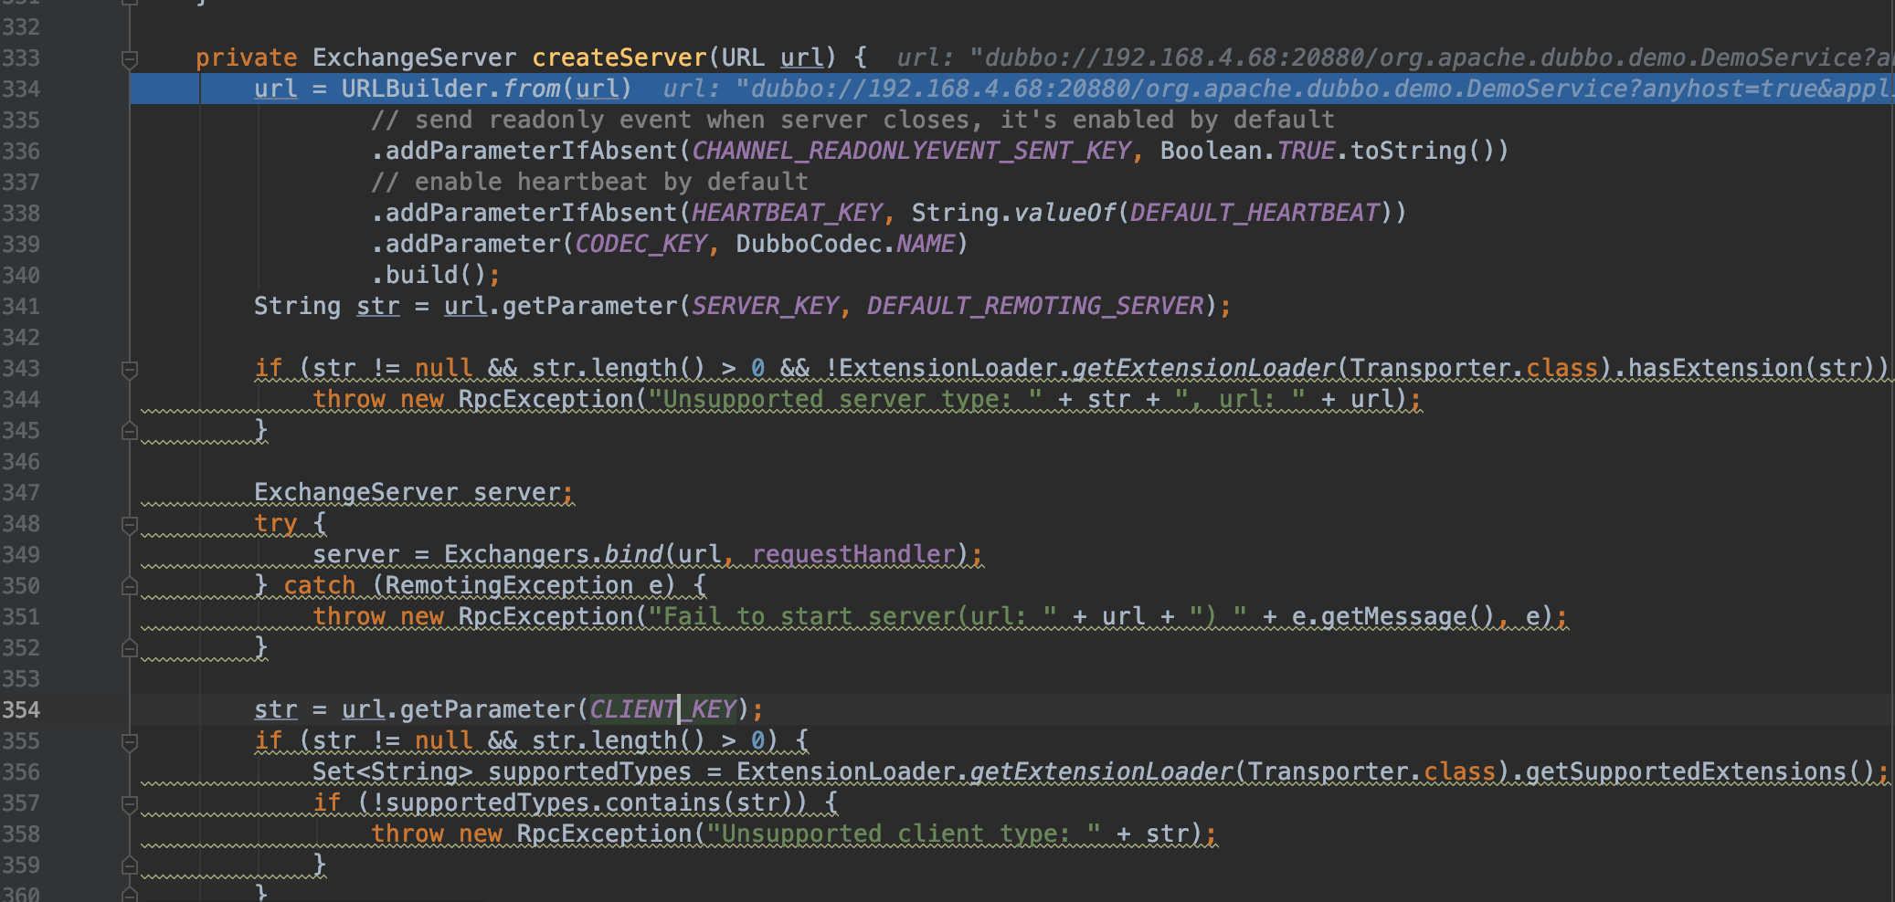
Task: Click Set<String> type on line 356
Action: [392, 771]
